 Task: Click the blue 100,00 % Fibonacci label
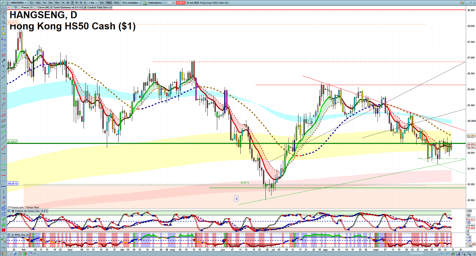tap(12, 183)
